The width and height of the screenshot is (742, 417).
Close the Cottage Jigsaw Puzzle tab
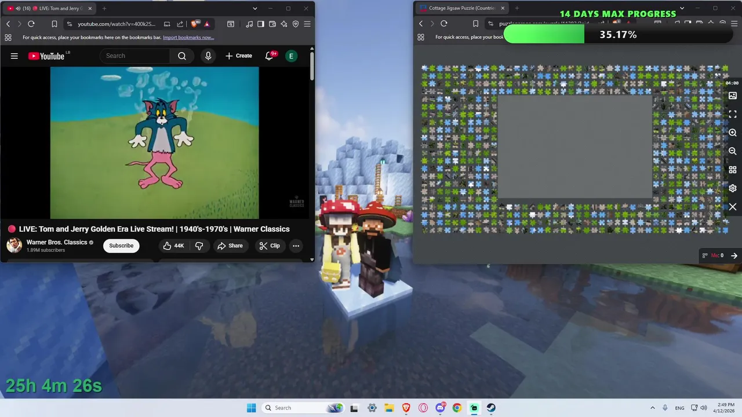pyautogui.click(x=503, y=8)
